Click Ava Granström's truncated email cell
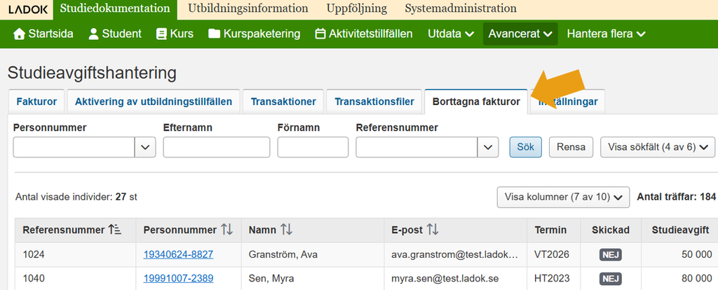Screen dimensions: 718x290 pos(454,254)
